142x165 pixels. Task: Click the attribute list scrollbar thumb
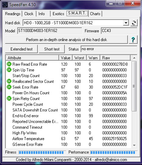click(134, 86)
